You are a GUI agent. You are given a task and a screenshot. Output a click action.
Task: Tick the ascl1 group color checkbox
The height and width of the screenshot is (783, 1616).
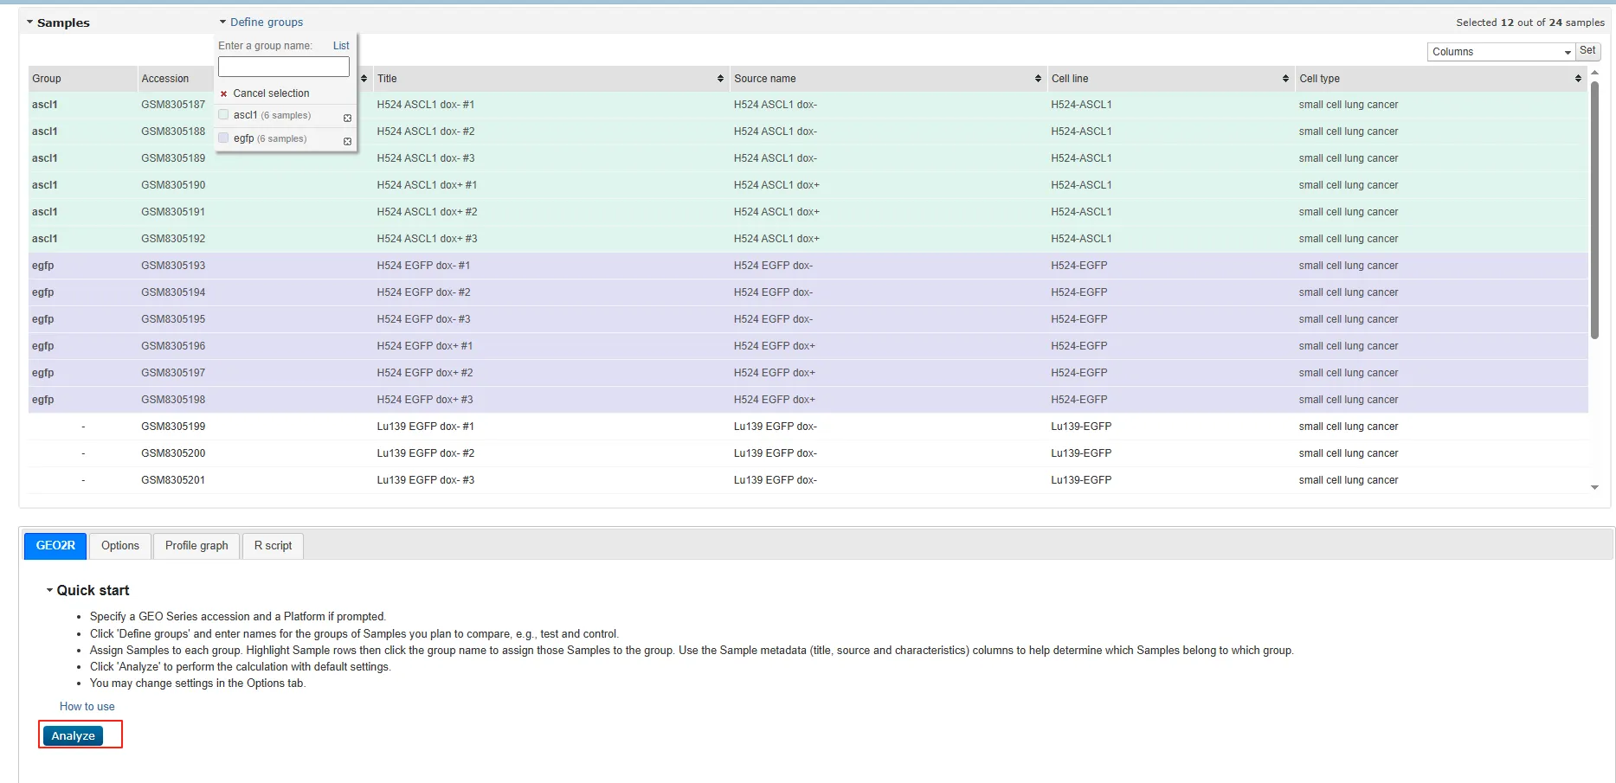pyautogui.click(x=223, y=115)
